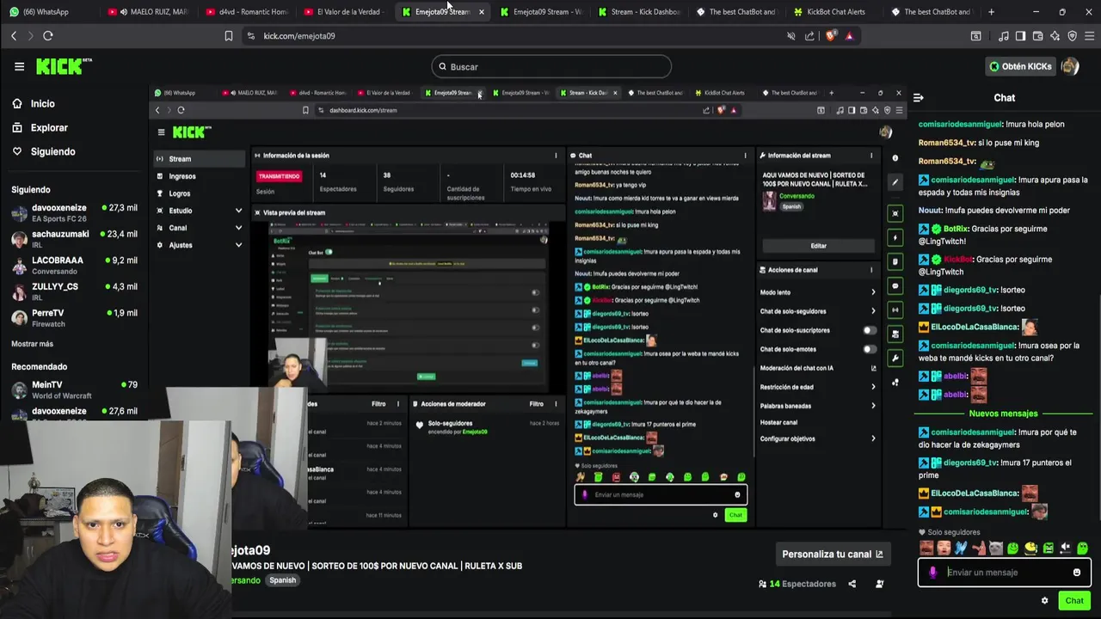The image size is (1101, 619).
Task: Open the ZULLYY_CS followed channel
Action: click(74, 291)
